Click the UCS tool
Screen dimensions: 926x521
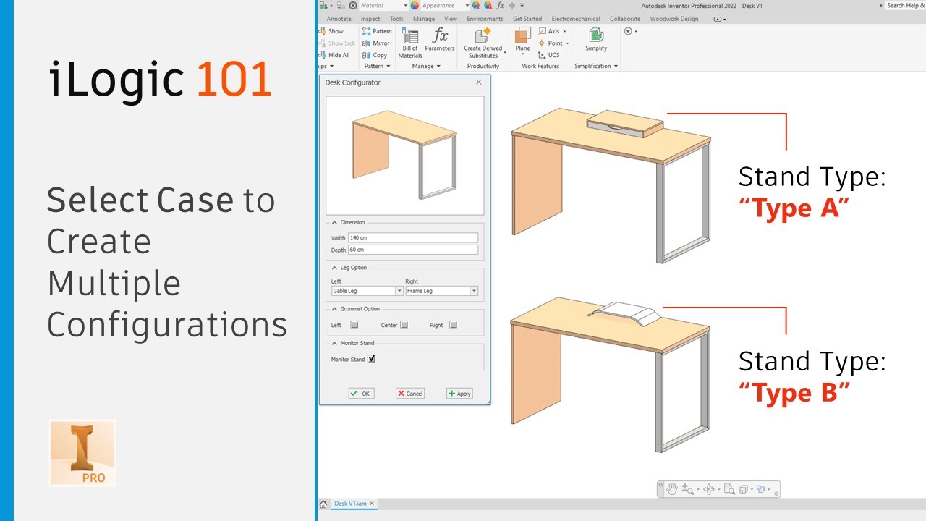pos(549,54)
